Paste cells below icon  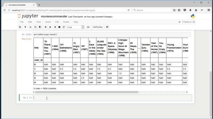(x=40, y=27)
